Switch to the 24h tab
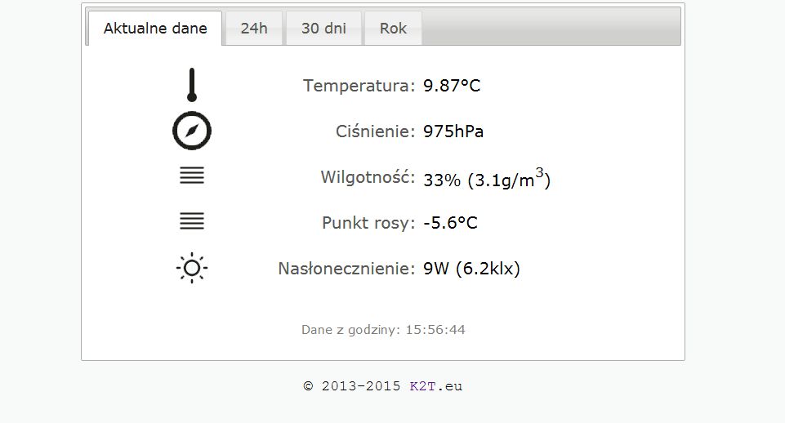The height and width of the screenshot is (423, 785). point(254,28)
